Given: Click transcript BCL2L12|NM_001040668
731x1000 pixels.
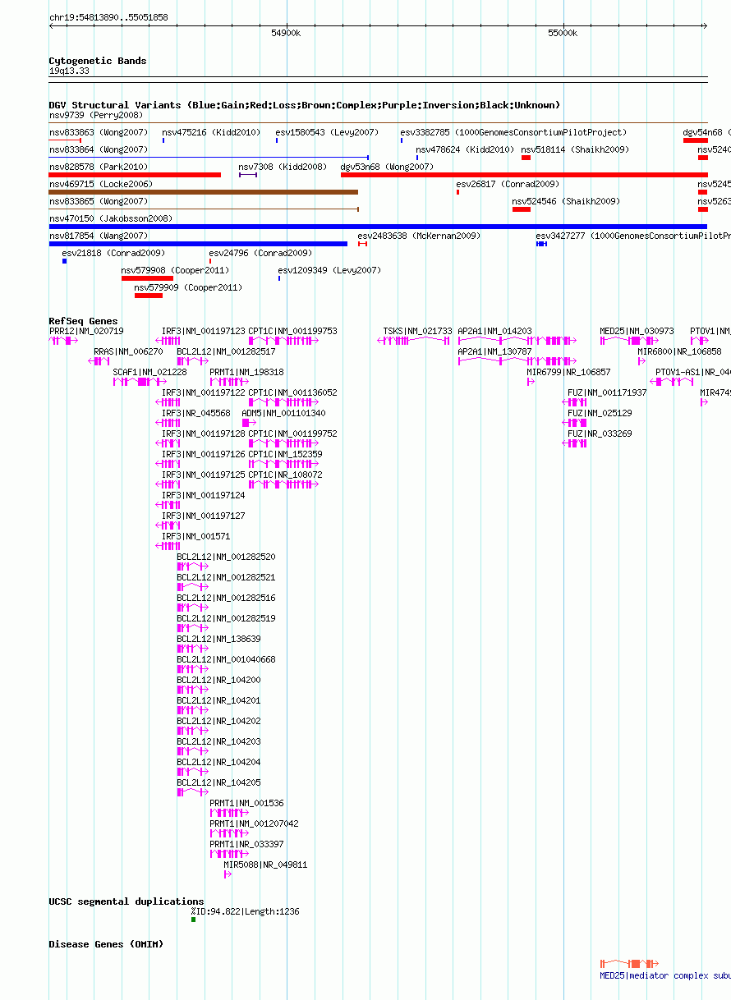Looking at the screenshot, I should 226,659.
